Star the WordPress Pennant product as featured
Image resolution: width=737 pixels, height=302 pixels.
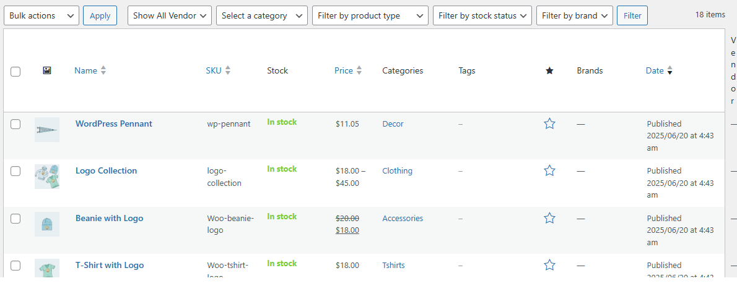pyautogui.click(x=549, y=124)
